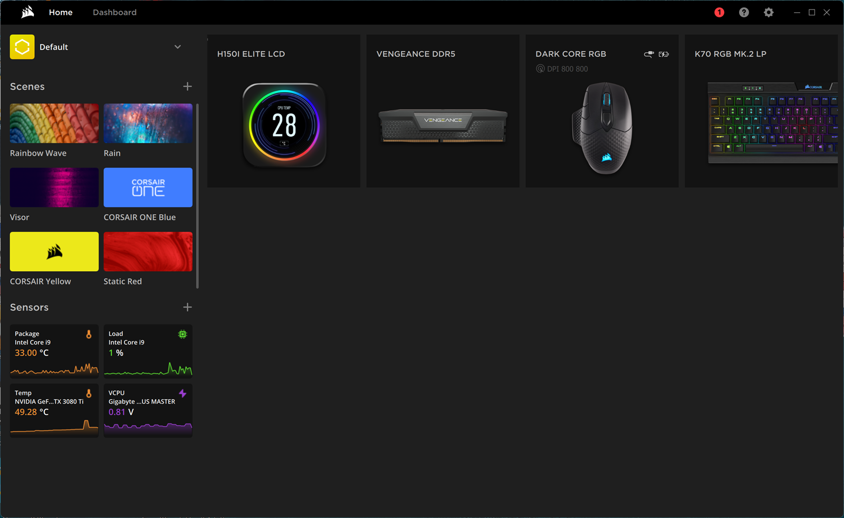The width and height of the screenshot is (844, 518).
Task: Click the '49.28 °C' value
Action: [x=32, y=412]
